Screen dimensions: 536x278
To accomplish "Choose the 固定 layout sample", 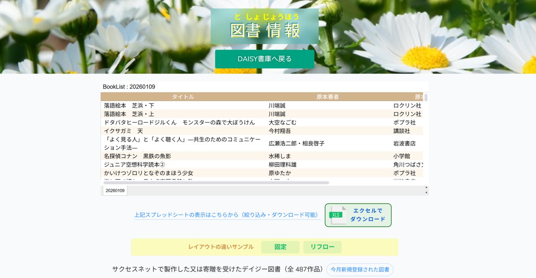I will [x=280, y=247].
